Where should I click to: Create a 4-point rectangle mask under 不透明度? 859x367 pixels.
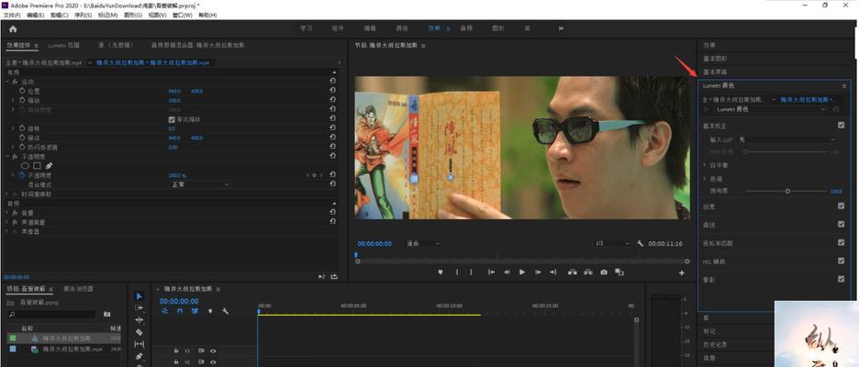tap(37, 165)
